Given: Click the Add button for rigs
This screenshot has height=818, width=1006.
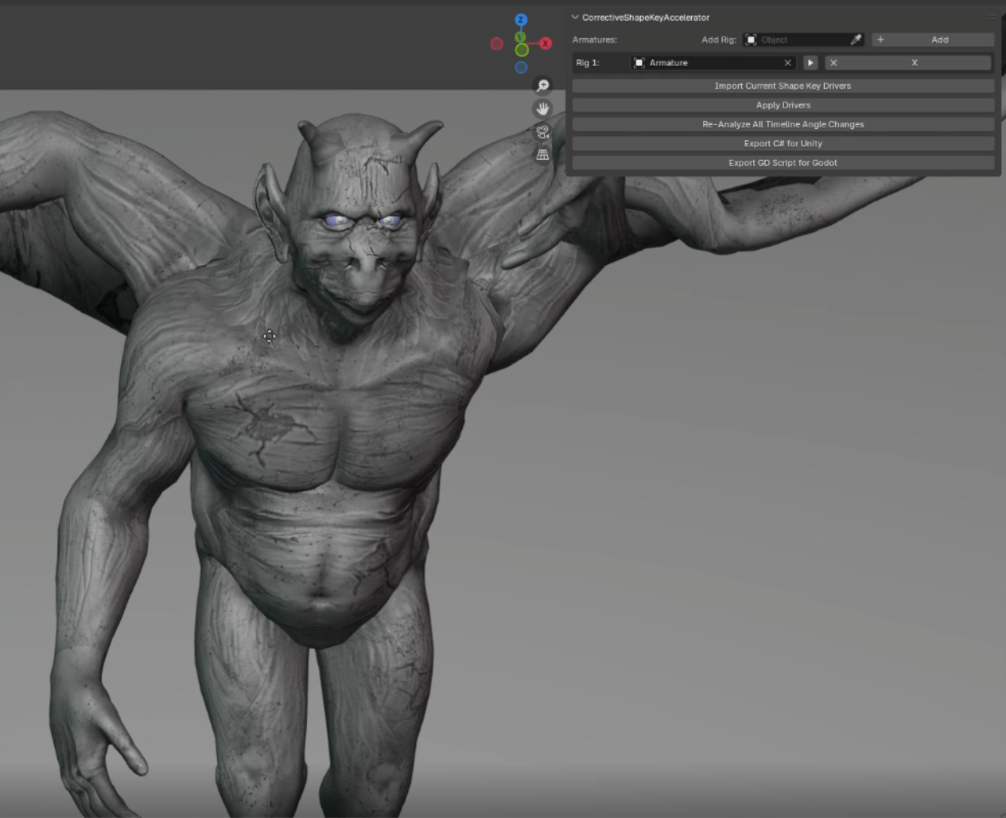Looking at the screenshot, I should tap(933, 40).
